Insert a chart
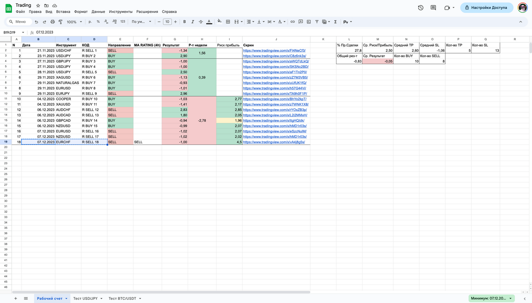Viewport: 532px width, 303px height. 308,22
